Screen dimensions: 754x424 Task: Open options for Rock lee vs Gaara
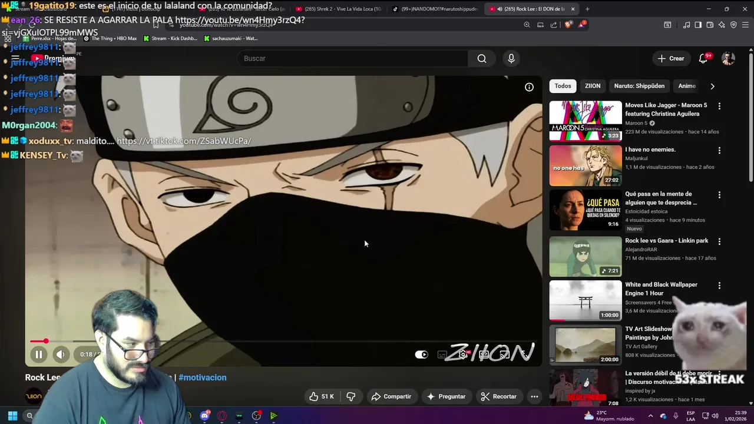pos(719,241)
